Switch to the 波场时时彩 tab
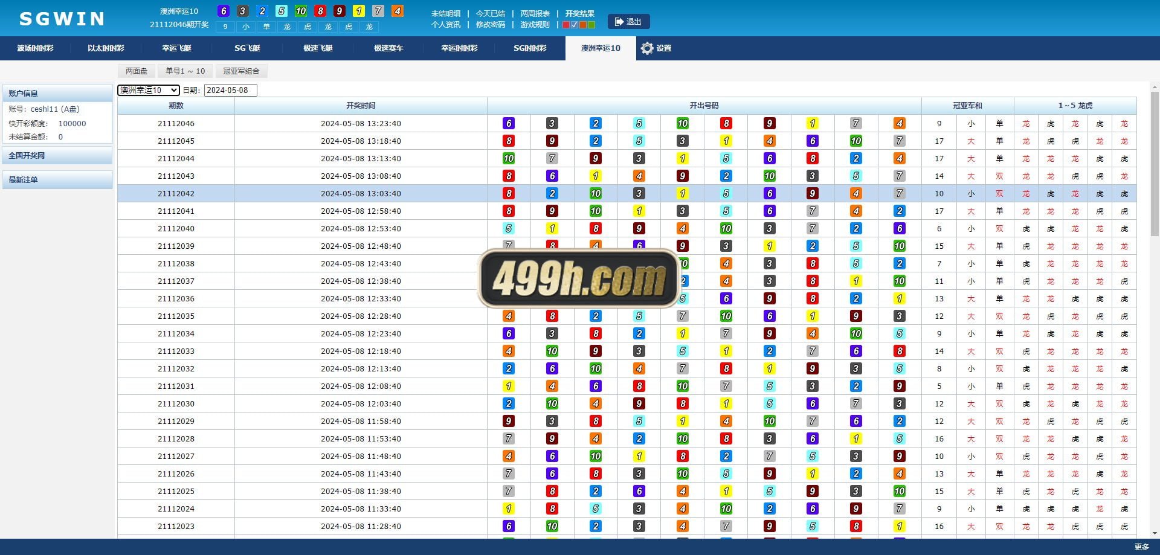The image size is (1160, 555). 35,48
